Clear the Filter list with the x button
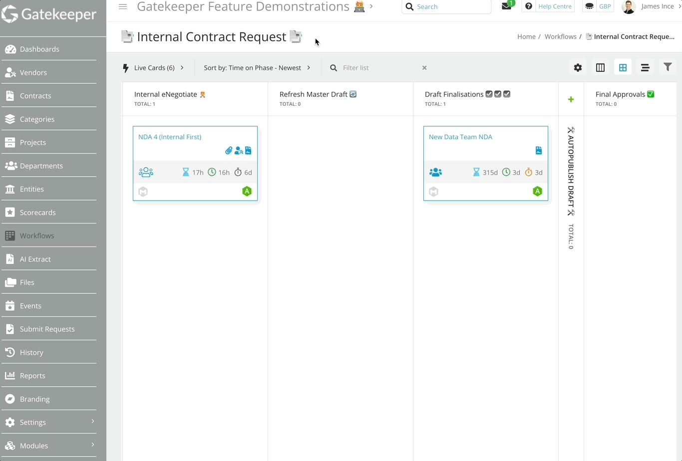 point(424,67)
